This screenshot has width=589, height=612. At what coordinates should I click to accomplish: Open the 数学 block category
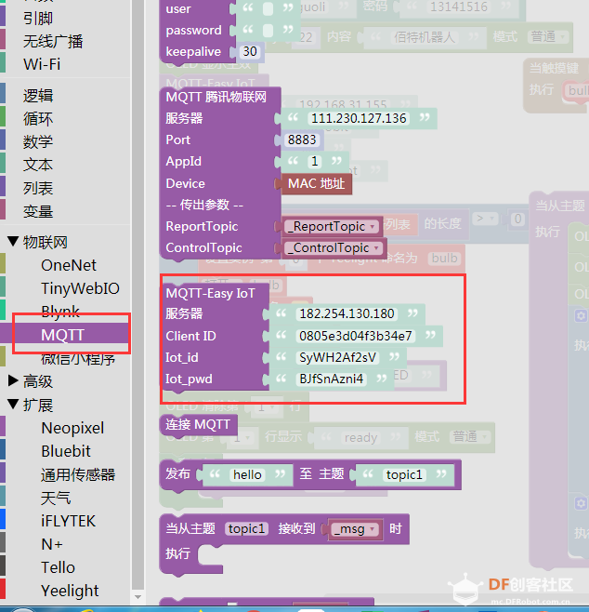click(38, 141)
